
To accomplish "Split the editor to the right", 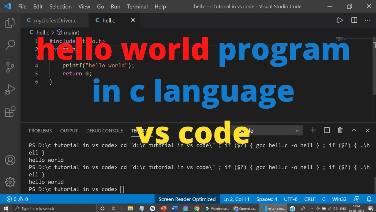I will click(354, 20).
